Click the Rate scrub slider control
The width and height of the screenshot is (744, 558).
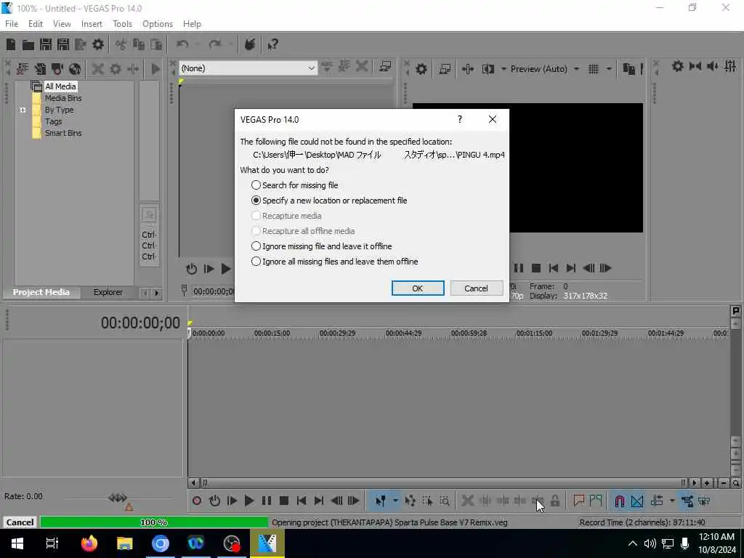point(118,498)
